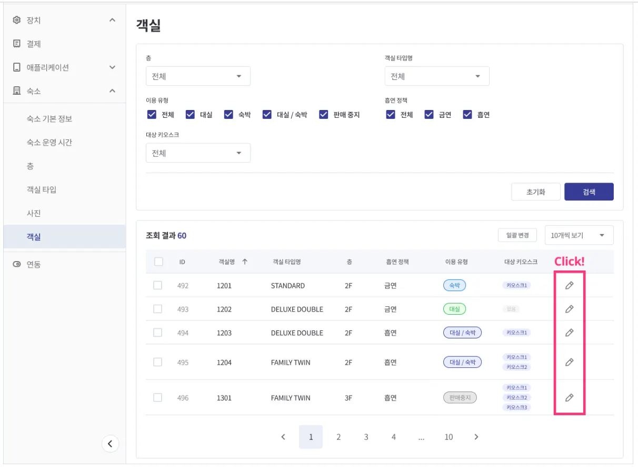The image size is (638, 471).
Task: Click the 장치 gear icon in sidebar
Action: [16, 20]
